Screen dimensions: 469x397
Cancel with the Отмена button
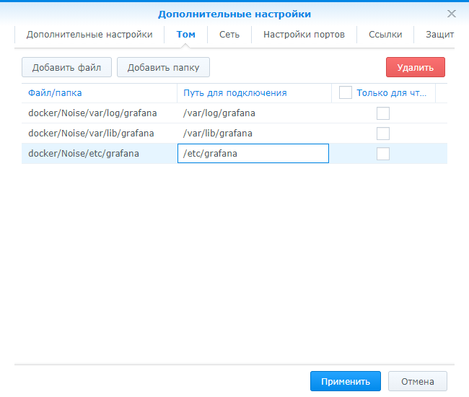click(418, 382)
